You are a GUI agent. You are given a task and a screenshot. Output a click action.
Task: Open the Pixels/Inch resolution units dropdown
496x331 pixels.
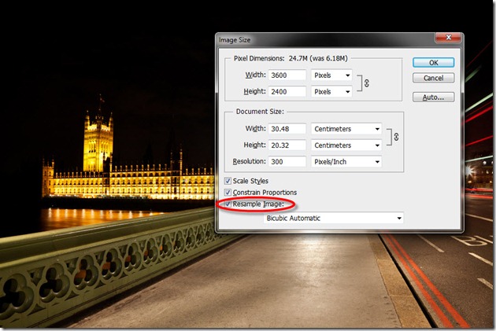point(346,161)
